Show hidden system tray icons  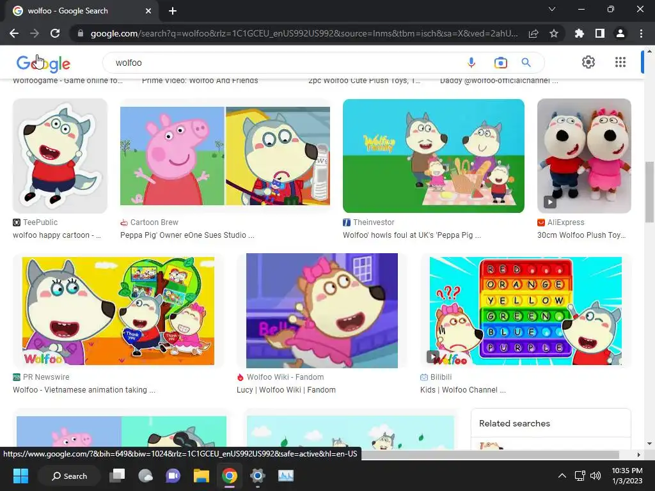[562, 476]
